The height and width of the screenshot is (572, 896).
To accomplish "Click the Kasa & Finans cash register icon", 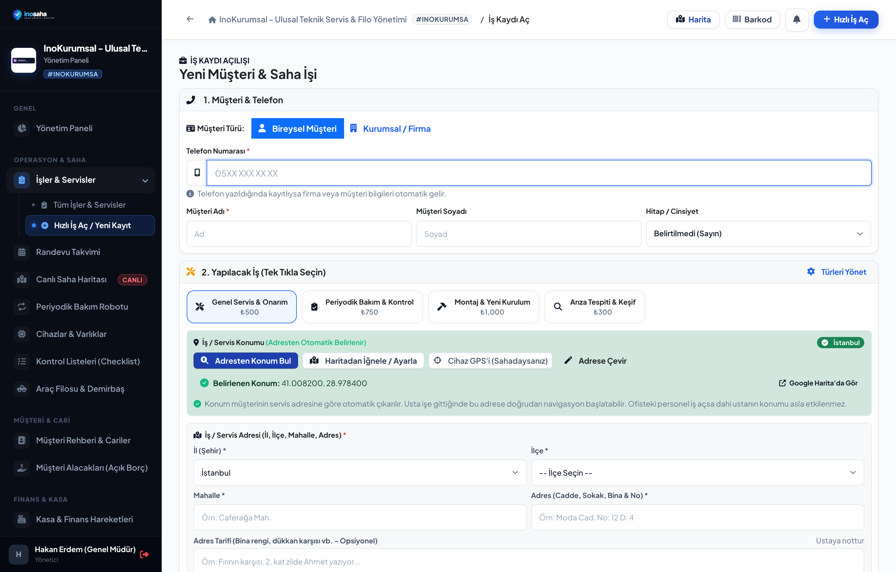I will [22, 519].
